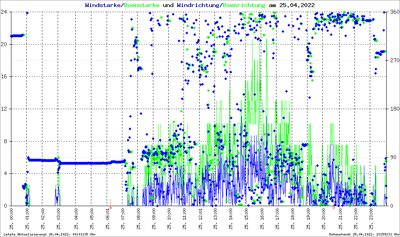
Task: Click the red sunrise marker 'A' on time axis
Action: (x=111, y=208)
